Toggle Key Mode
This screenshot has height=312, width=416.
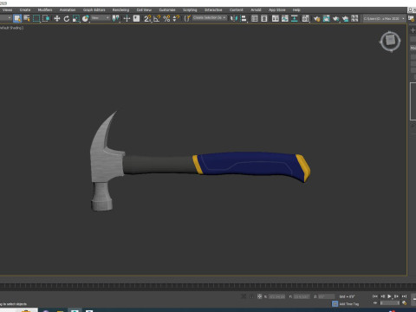tap(375, 303)
